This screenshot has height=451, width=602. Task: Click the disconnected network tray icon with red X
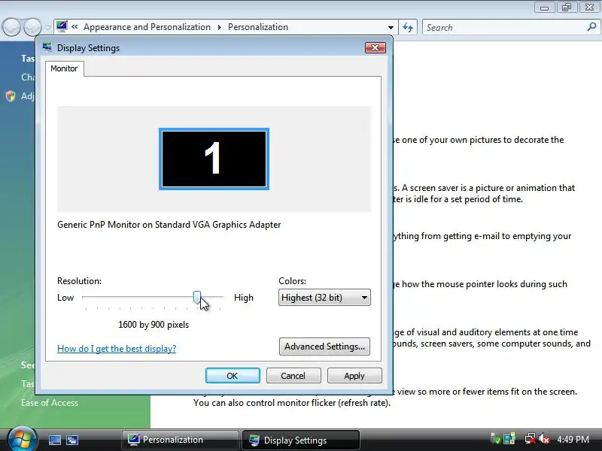pos(531,439)
